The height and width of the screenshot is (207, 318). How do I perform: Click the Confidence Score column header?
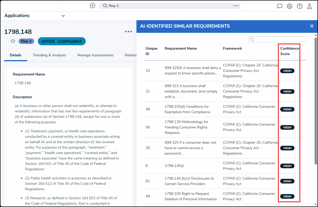tap(290, 51)
